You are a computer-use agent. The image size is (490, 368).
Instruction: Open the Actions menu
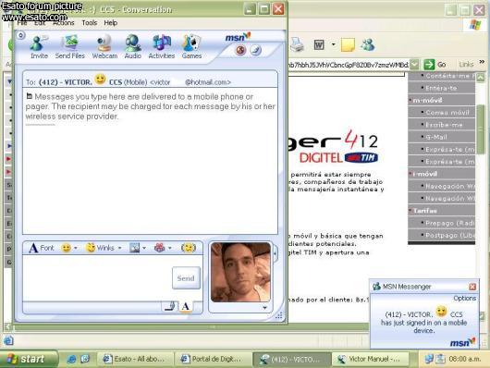(x=64, y=23)
